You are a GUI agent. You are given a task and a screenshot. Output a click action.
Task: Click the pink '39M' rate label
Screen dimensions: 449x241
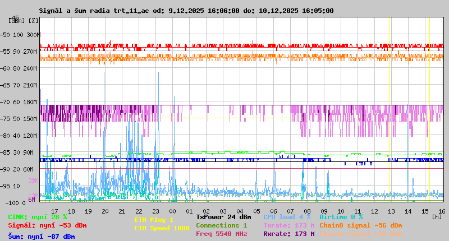tap(33, 180)
